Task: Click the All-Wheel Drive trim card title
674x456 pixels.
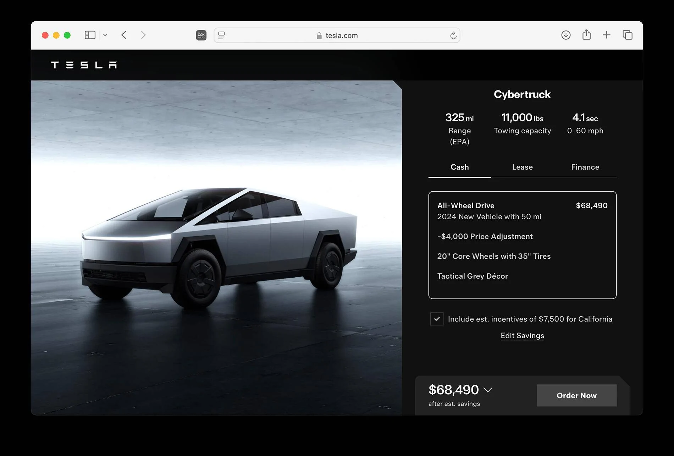Action: 466,205
